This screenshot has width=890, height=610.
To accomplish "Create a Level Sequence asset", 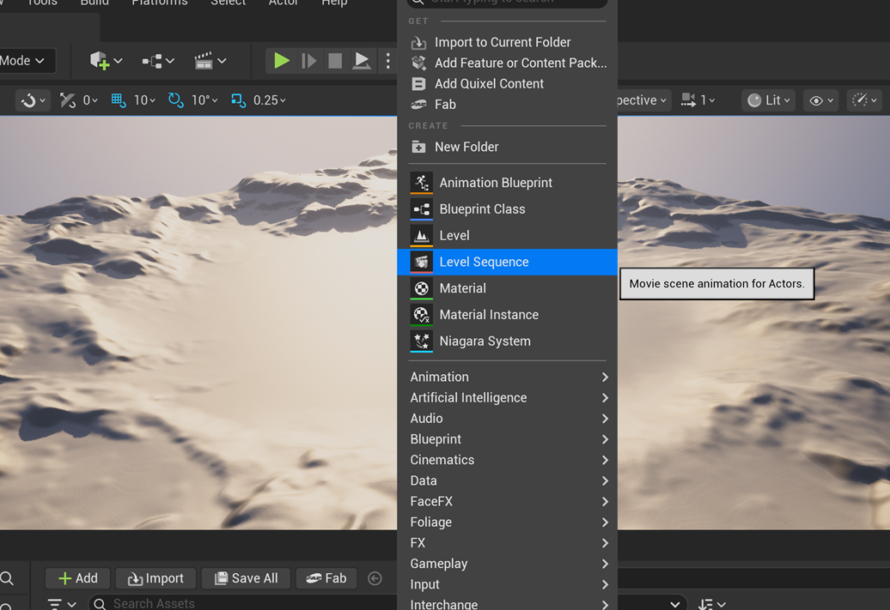I will pos(508,262).
